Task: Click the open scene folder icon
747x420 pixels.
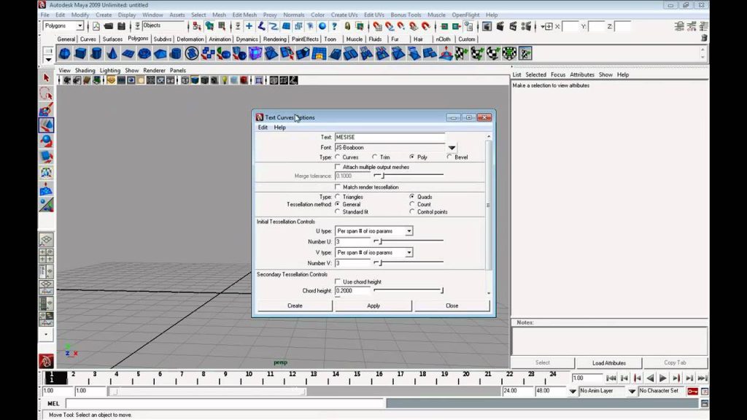Action: tap(109, 26)
